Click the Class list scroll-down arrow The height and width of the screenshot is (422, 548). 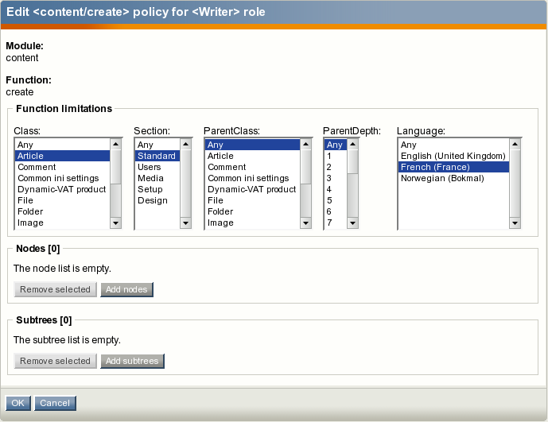[x=115, y=223]
